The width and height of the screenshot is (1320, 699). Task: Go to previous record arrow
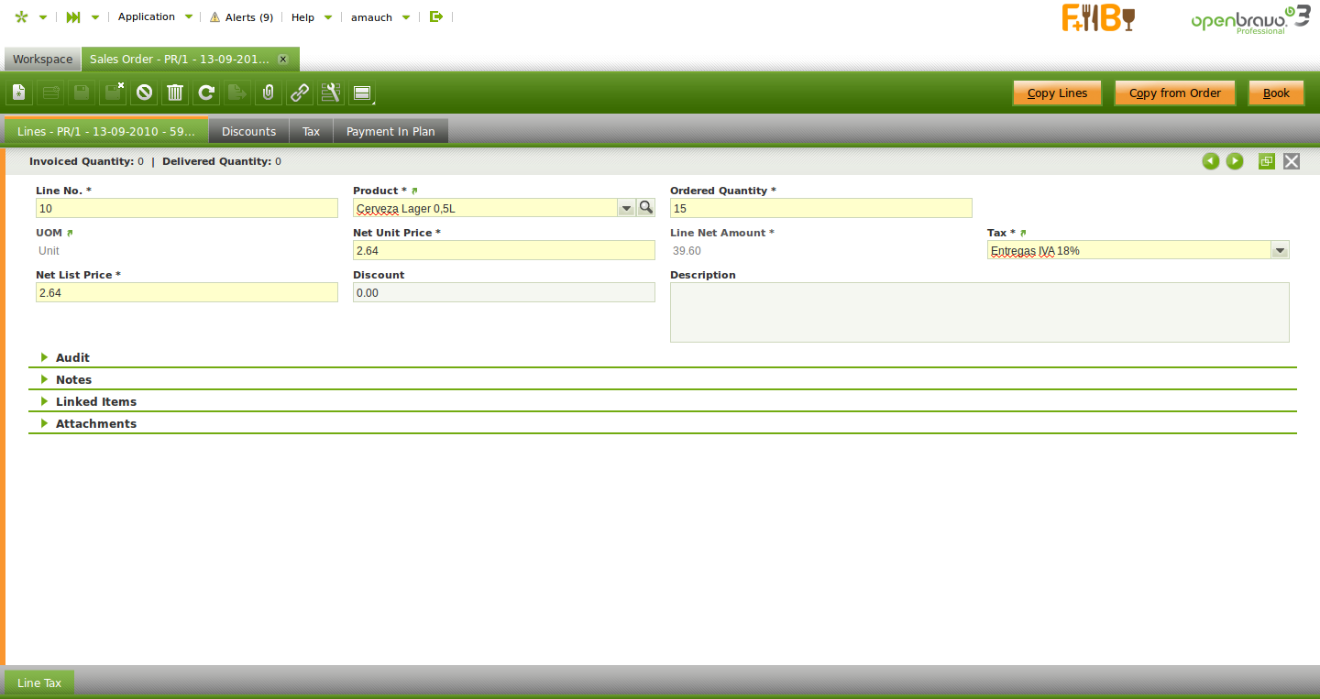(x=1211, y=161)
